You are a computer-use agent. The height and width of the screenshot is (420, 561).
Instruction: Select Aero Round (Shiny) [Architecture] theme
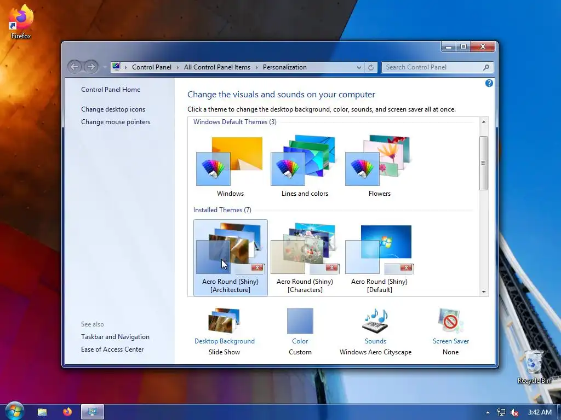231,258
